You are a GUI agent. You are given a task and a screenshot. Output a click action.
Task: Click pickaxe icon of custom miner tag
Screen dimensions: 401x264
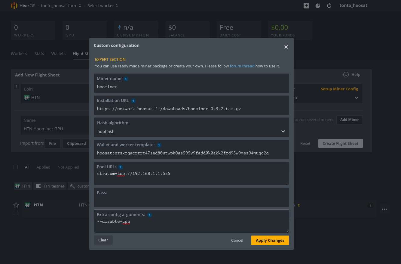click(72, 186)
